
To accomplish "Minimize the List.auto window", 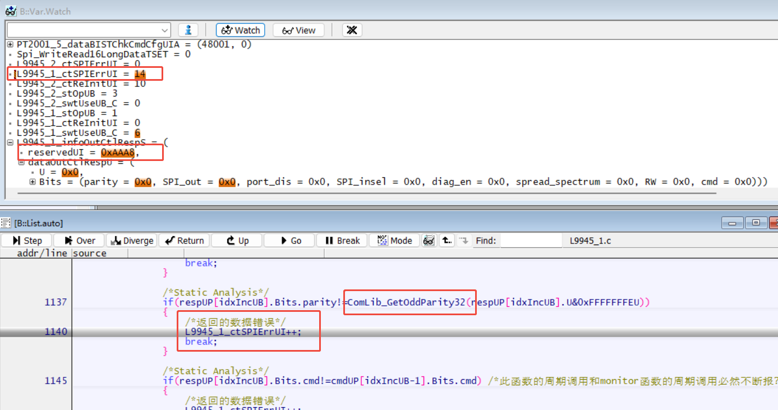I will click(x=734, y=223).
